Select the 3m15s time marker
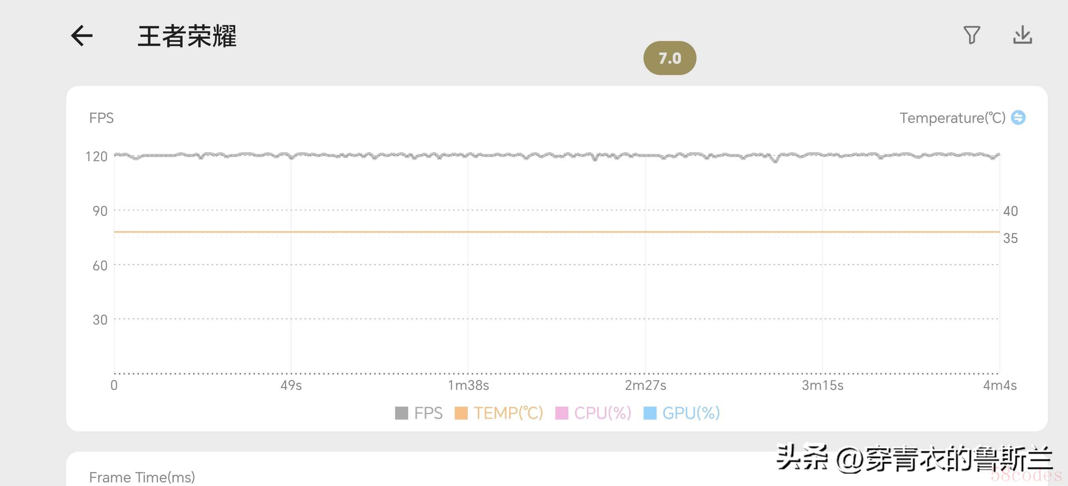 [x=823, y=385]
